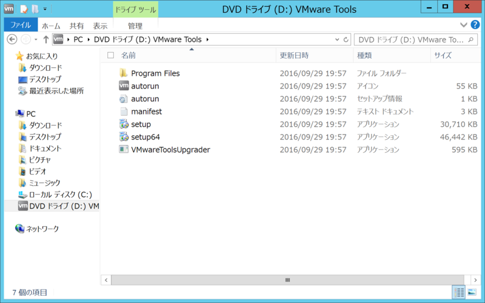Expand the breadcrumb arrow before PC
The image size is (485, 303).
pos(68,39)
